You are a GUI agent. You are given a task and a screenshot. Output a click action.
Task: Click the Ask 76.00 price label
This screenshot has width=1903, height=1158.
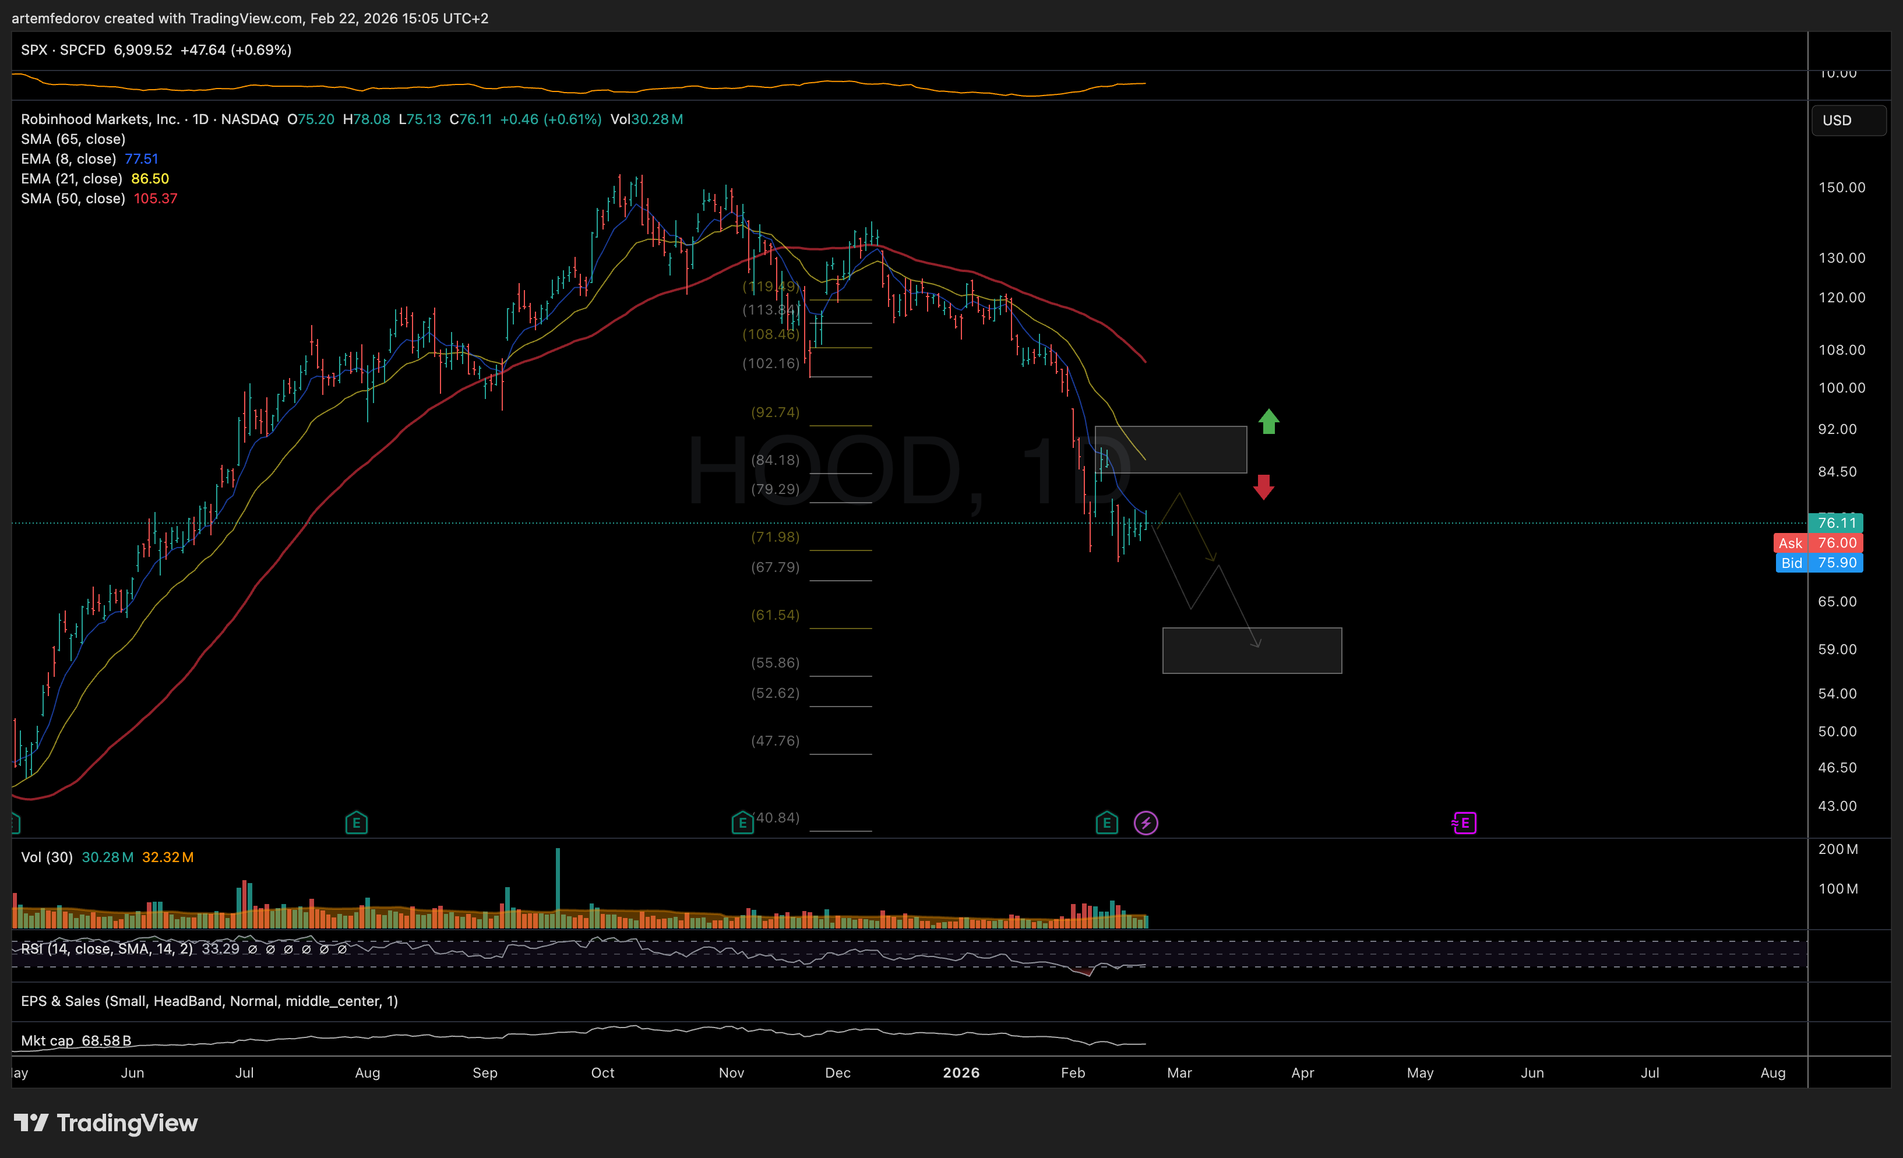click(x=1818, y=543)
